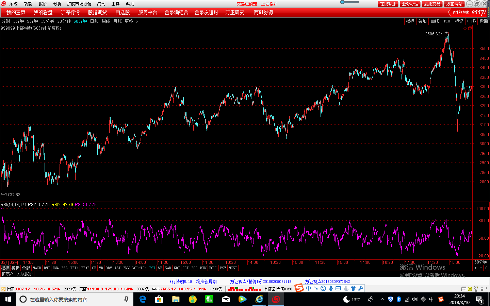The width and height of the screenshot is (490, 306).
Task: Open the 系统 menu
Action: [x=14, y=4]
